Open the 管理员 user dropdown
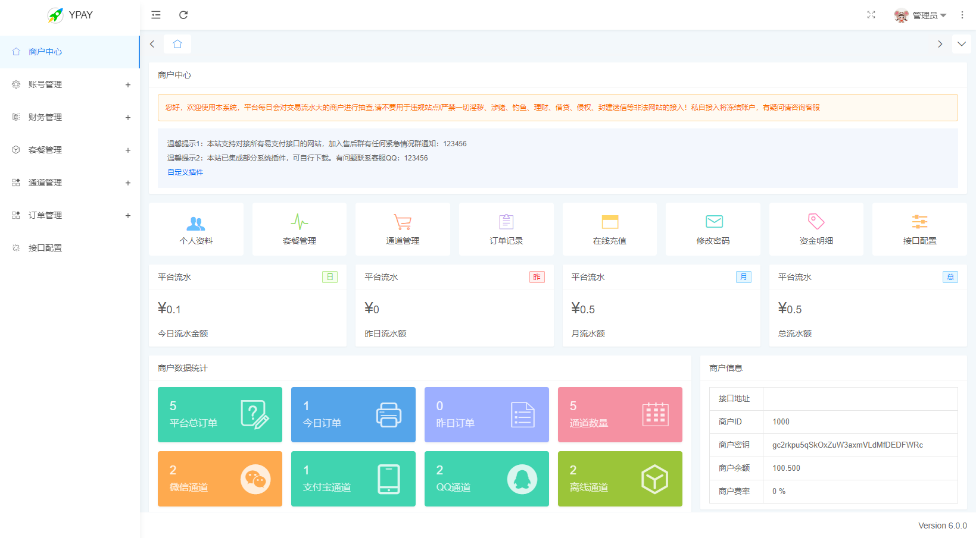The image size is (976, 538). 920,15
